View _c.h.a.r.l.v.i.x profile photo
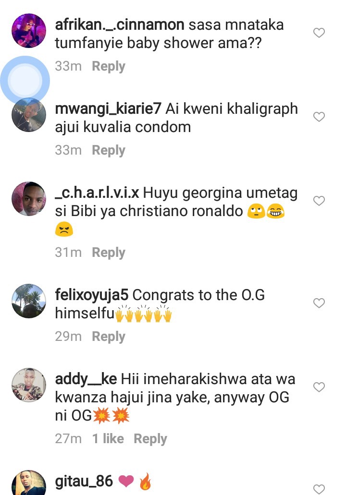 pyautogui.click(x=29, y=199)
